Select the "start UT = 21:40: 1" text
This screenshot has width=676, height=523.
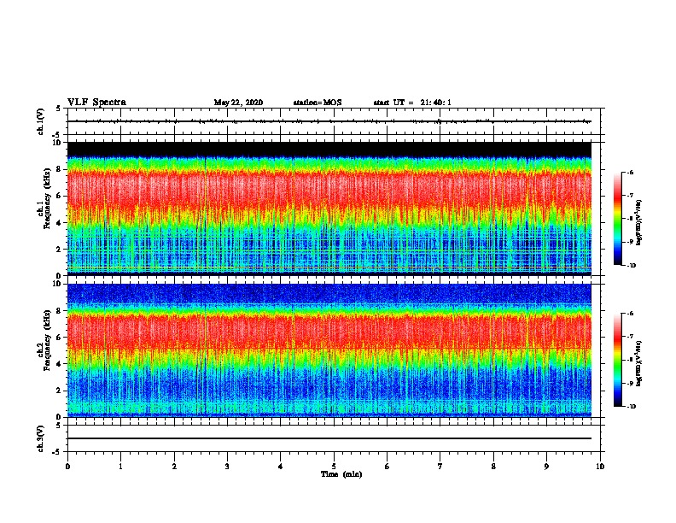click(x=412, y=103)
